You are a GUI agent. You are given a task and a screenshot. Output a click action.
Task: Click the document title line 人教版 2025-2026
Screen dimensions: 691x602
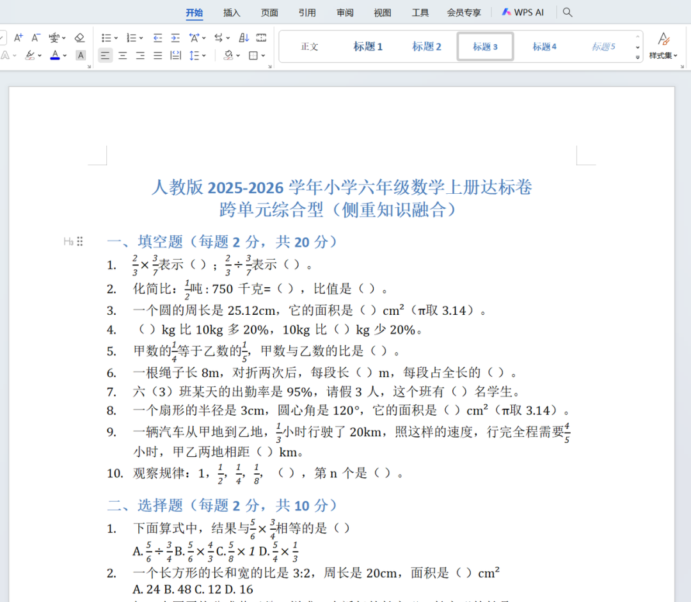pyautogui.click(x=342, y=187)
